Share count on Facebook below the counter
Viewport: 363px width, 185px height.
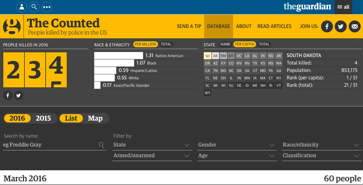(8, 95)
